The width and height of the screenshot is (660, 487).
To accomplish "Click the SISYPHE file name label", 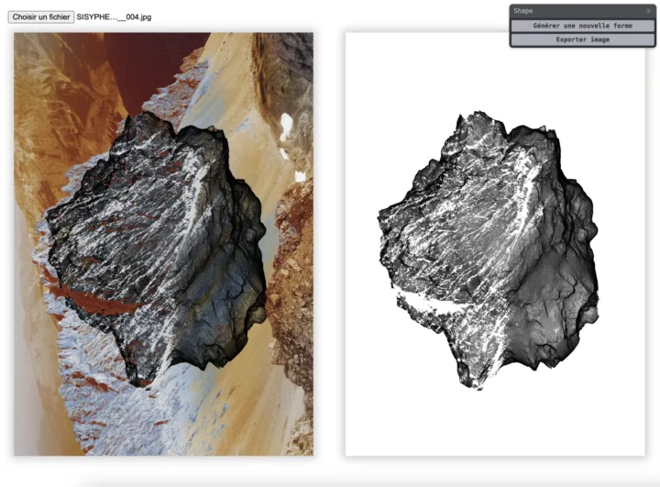I will click(115, 17).
